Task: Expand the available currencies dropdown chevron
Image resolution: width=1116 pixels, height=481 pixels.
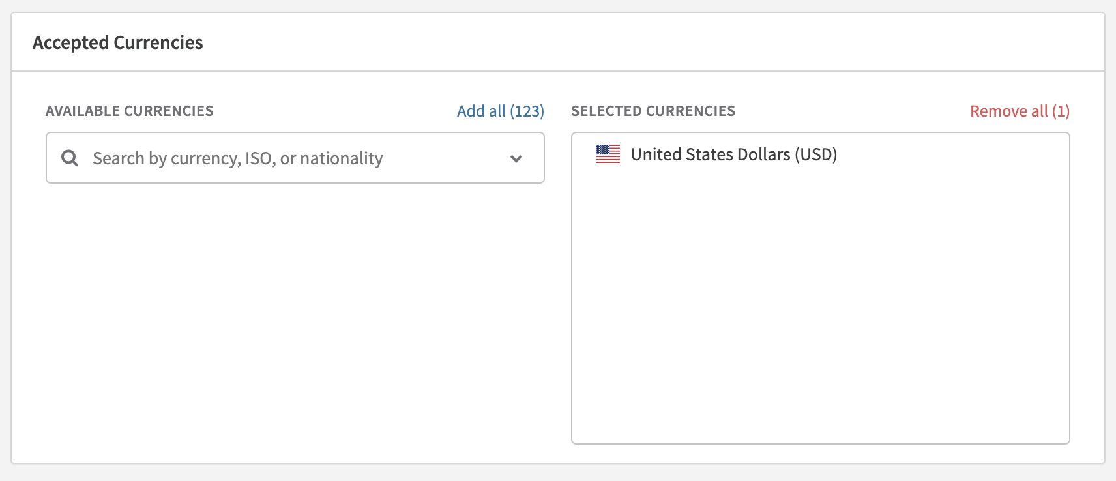Action: [x=516, y=158]
